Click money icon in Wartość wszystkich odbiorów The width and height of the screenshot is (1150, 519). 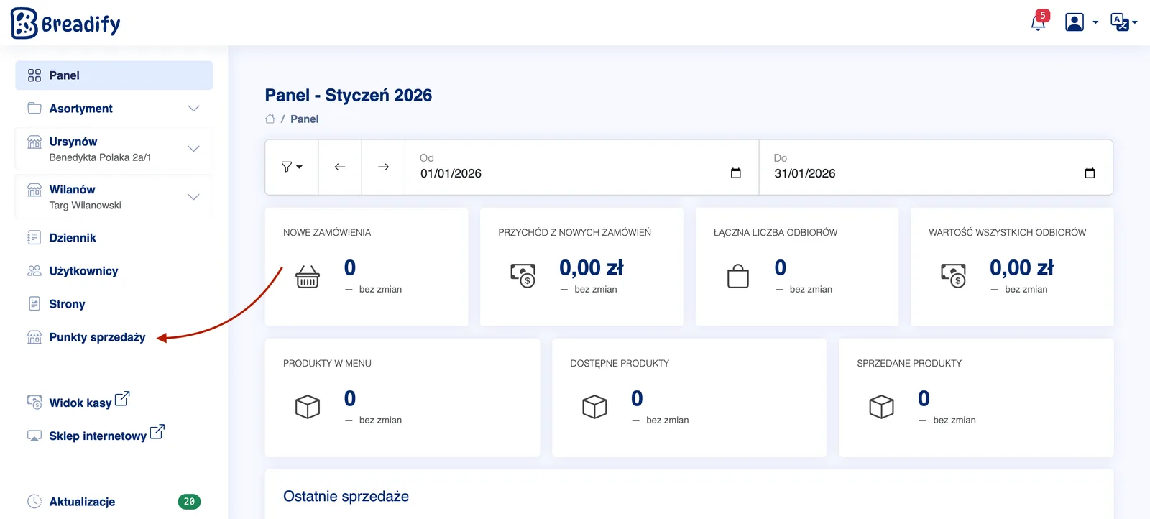[953, 275]
